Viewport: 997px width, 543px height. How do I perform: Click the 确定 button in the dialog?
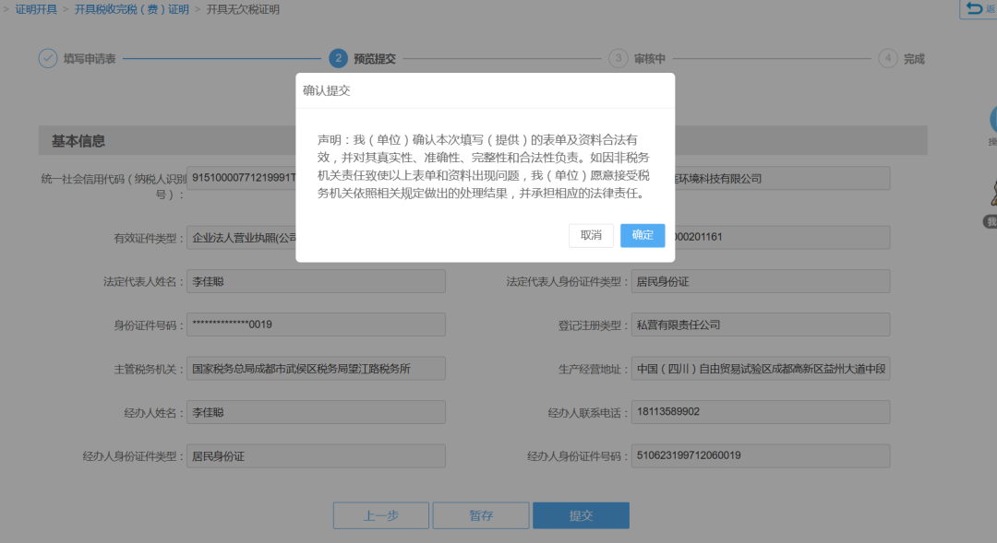[643, 236]
